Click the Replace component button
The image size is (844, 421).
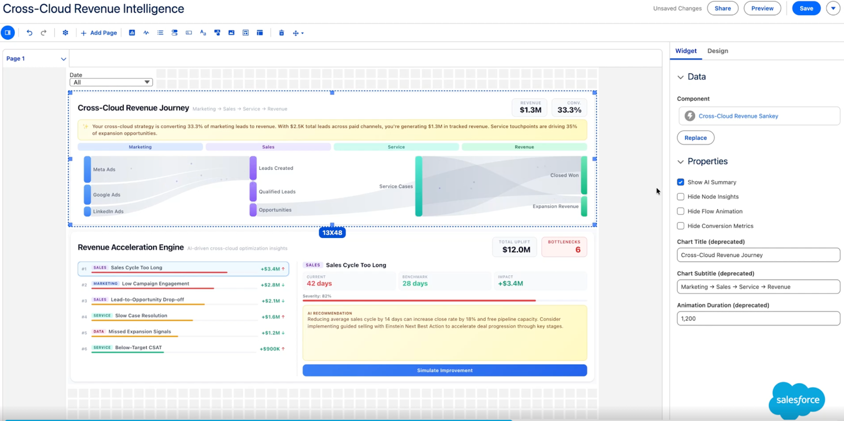coord(695,138)
